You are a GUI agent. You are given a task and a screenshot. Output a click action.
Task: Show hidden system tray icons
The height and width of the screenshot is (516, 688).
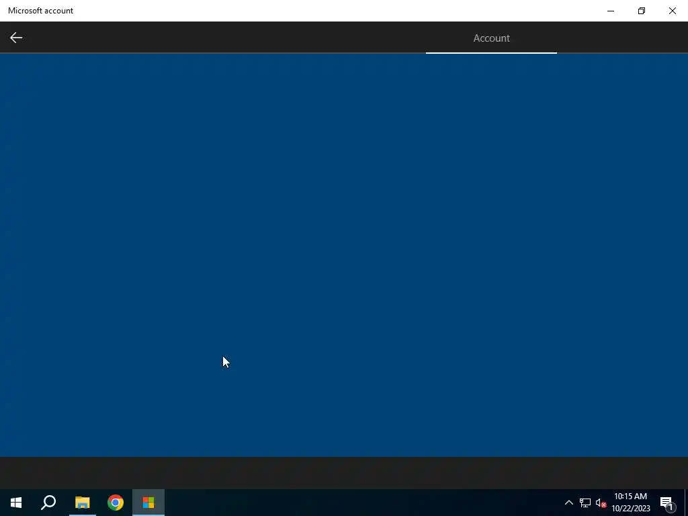(568, 503)
